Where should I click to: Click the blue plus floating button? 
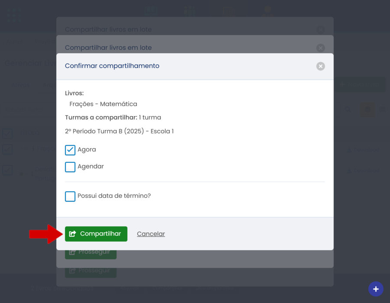pos(376,289)
